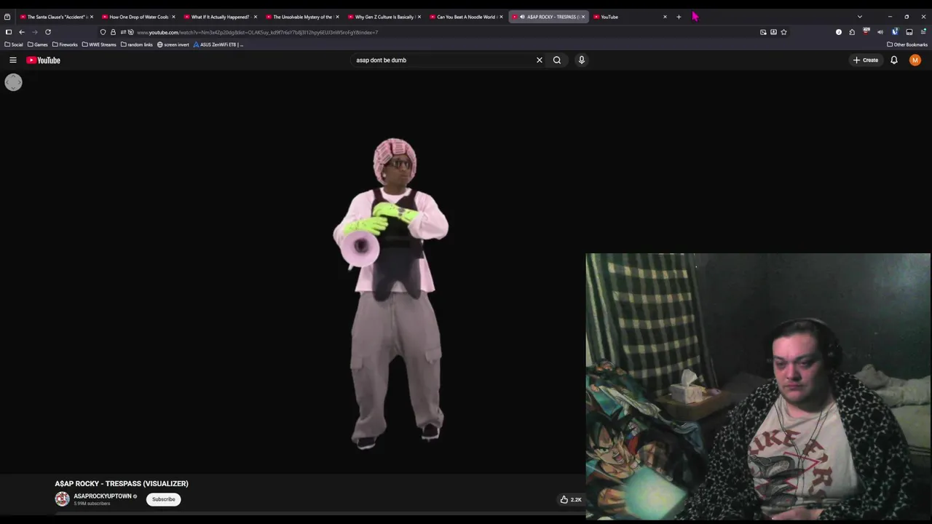Click the tracking protection shield icon
The width and height of the screenshot is (932, 524).
[103, 32]
